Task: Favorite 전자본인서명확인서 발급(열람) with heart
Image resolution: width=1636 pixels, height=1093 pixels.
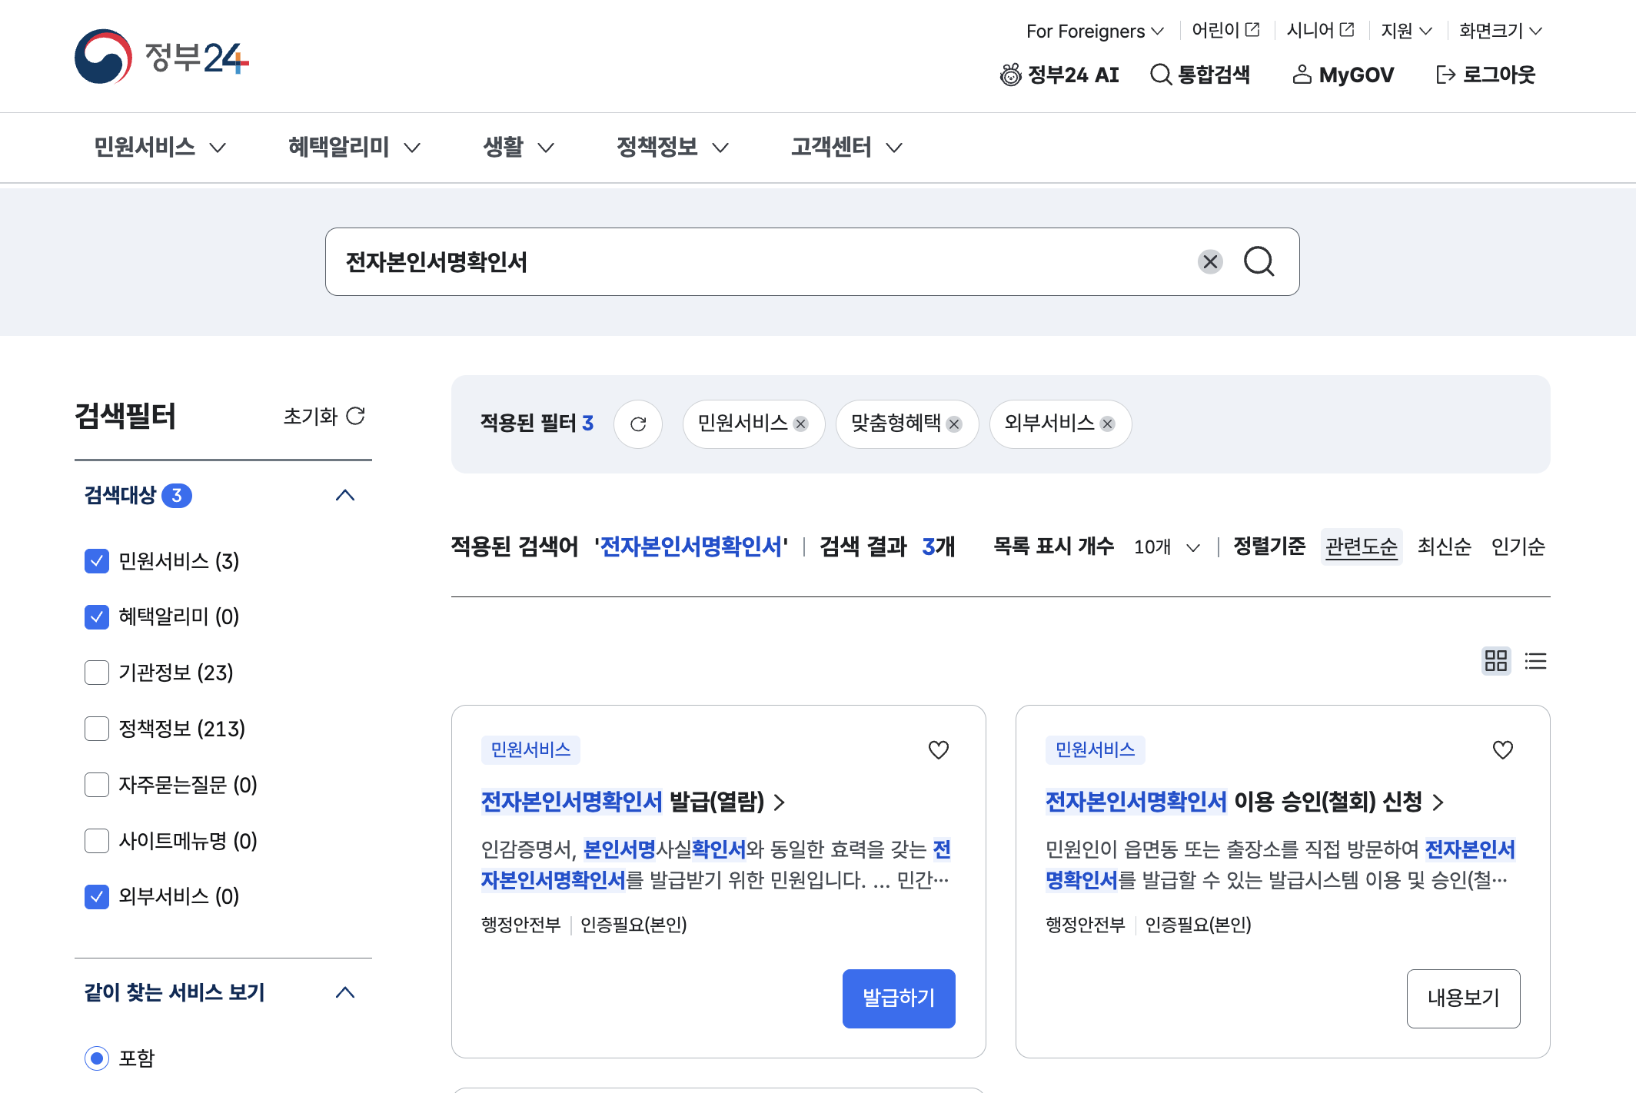Action: (939, 749)
